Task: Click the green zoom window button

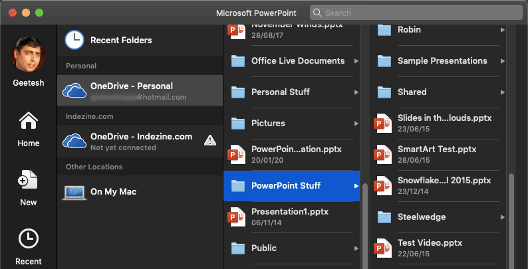Action: coord(39,13)
